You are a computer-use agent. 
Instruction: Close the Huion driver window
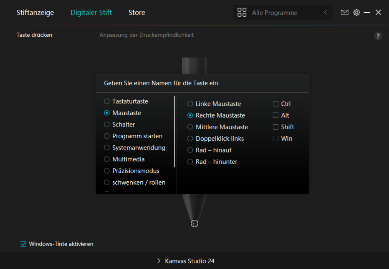[x=378, y=13]
